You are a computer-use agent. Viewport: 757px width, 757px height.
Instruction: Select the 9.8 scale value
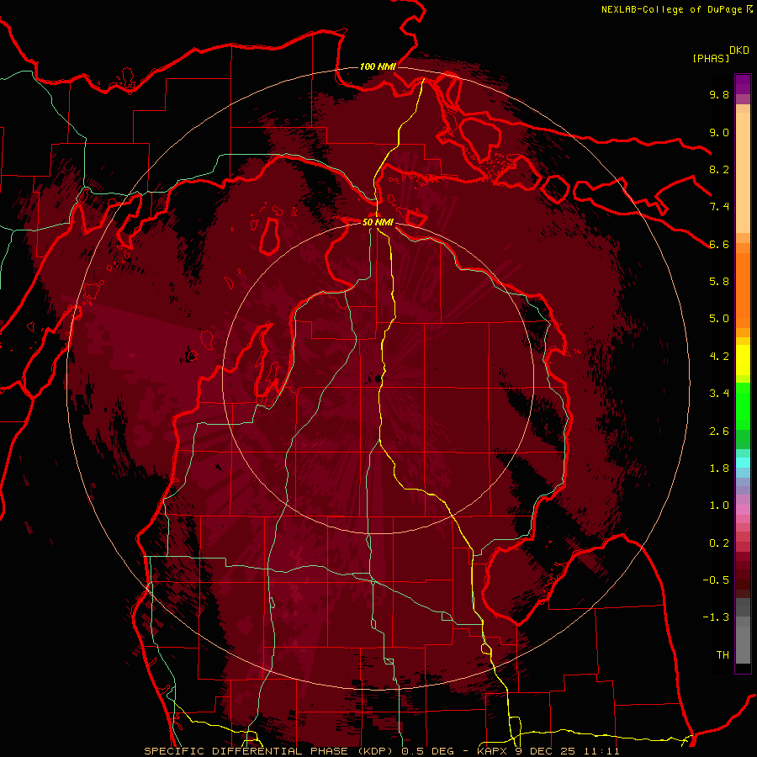[719, 94]
